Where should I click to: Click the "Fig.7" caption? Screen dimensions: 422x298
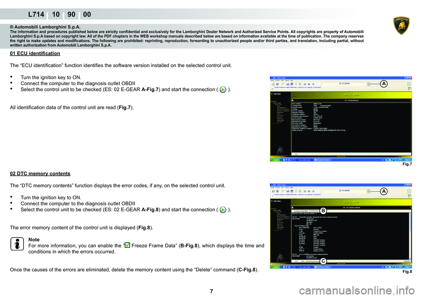407,164
